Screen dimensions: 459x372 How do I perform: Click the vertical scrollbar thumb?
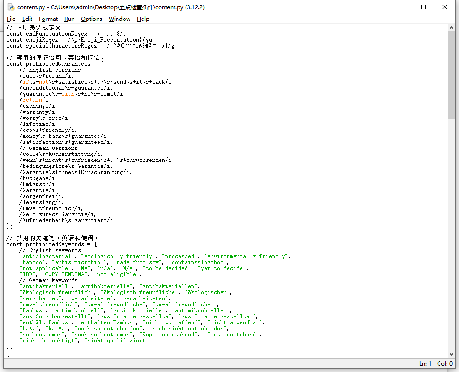tap(451, 74)
